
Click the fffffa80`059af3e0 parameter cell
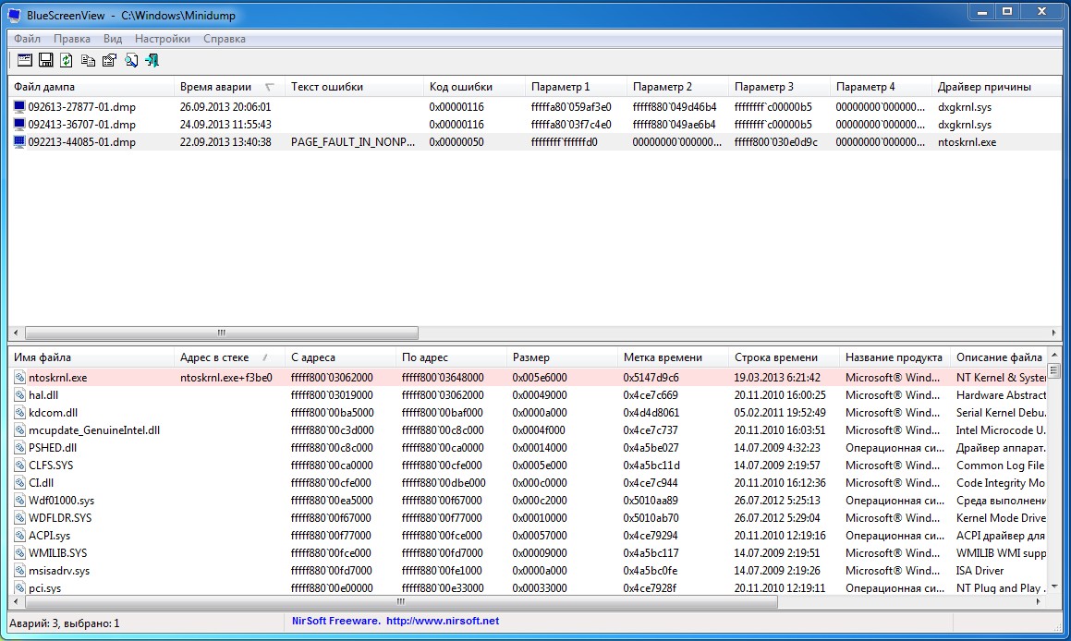[571, 106]
